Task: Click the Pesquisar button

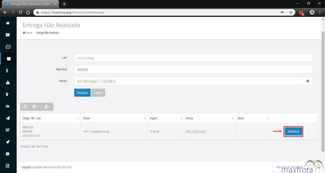Action: pos(82,93)
